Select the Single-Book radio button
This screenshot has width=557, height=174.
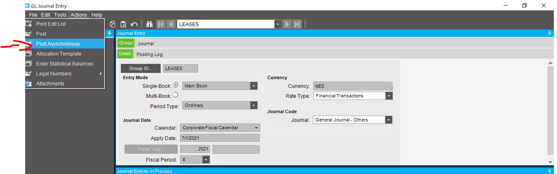coord(175,85)
